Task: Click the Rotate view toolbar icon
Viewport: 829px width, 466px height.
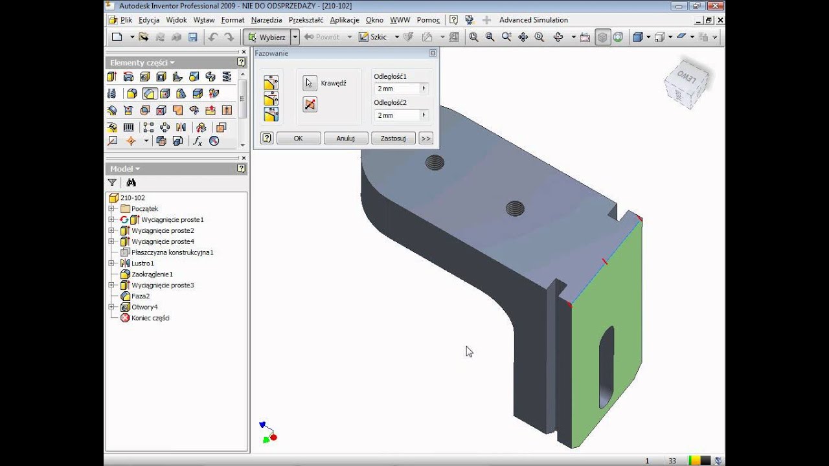Action: pyautogui.click(x=559, y=37)
